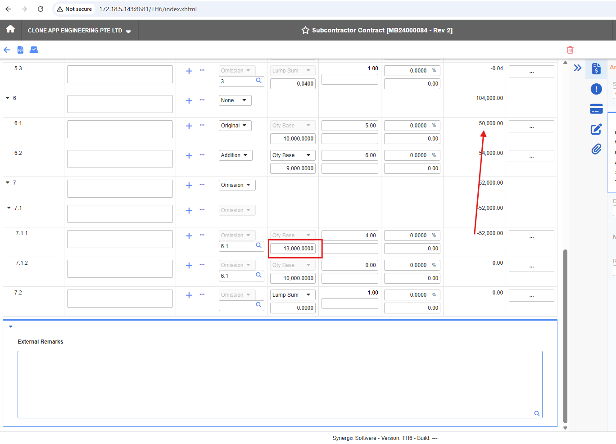Viewport: 616px width, 444px height.
Task: Search reference item for row 7.1.1
Action: click(259, 245)
